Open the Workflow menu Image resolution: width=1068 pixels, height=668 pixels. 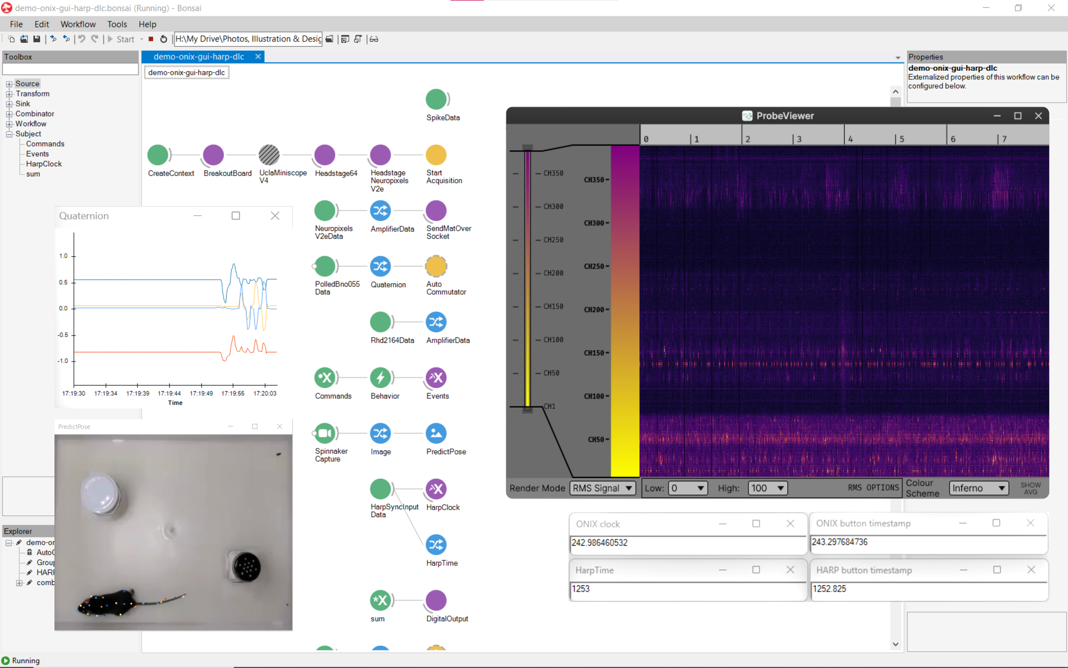(x=78, y=24)
